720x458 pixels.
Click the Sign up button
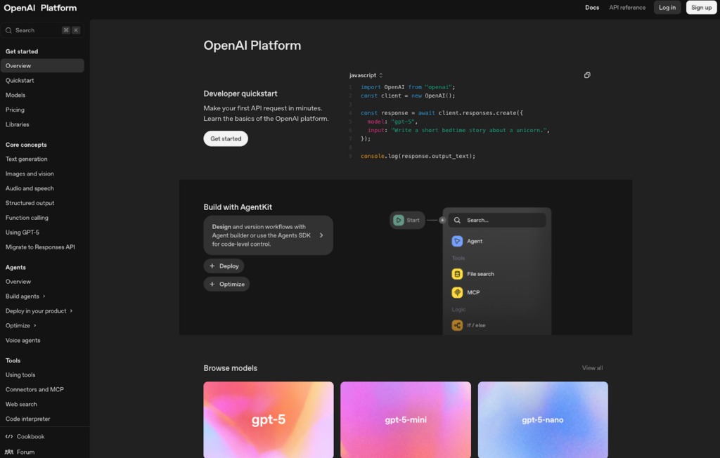701,7
